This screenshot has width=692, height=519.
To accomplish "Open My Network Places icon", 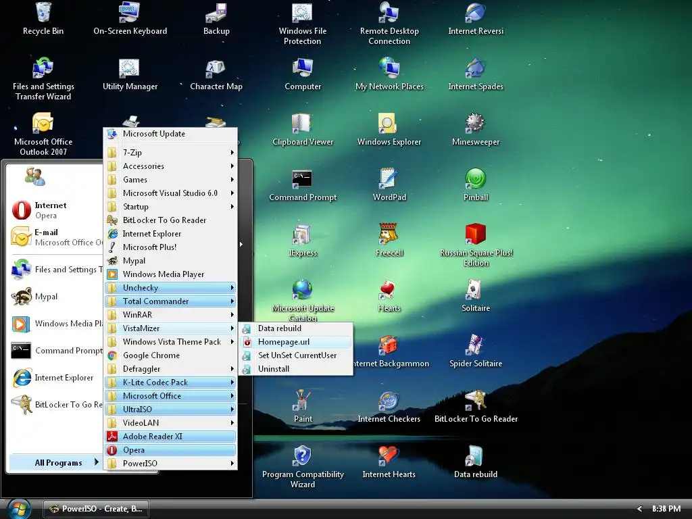I will coord(389,73).
